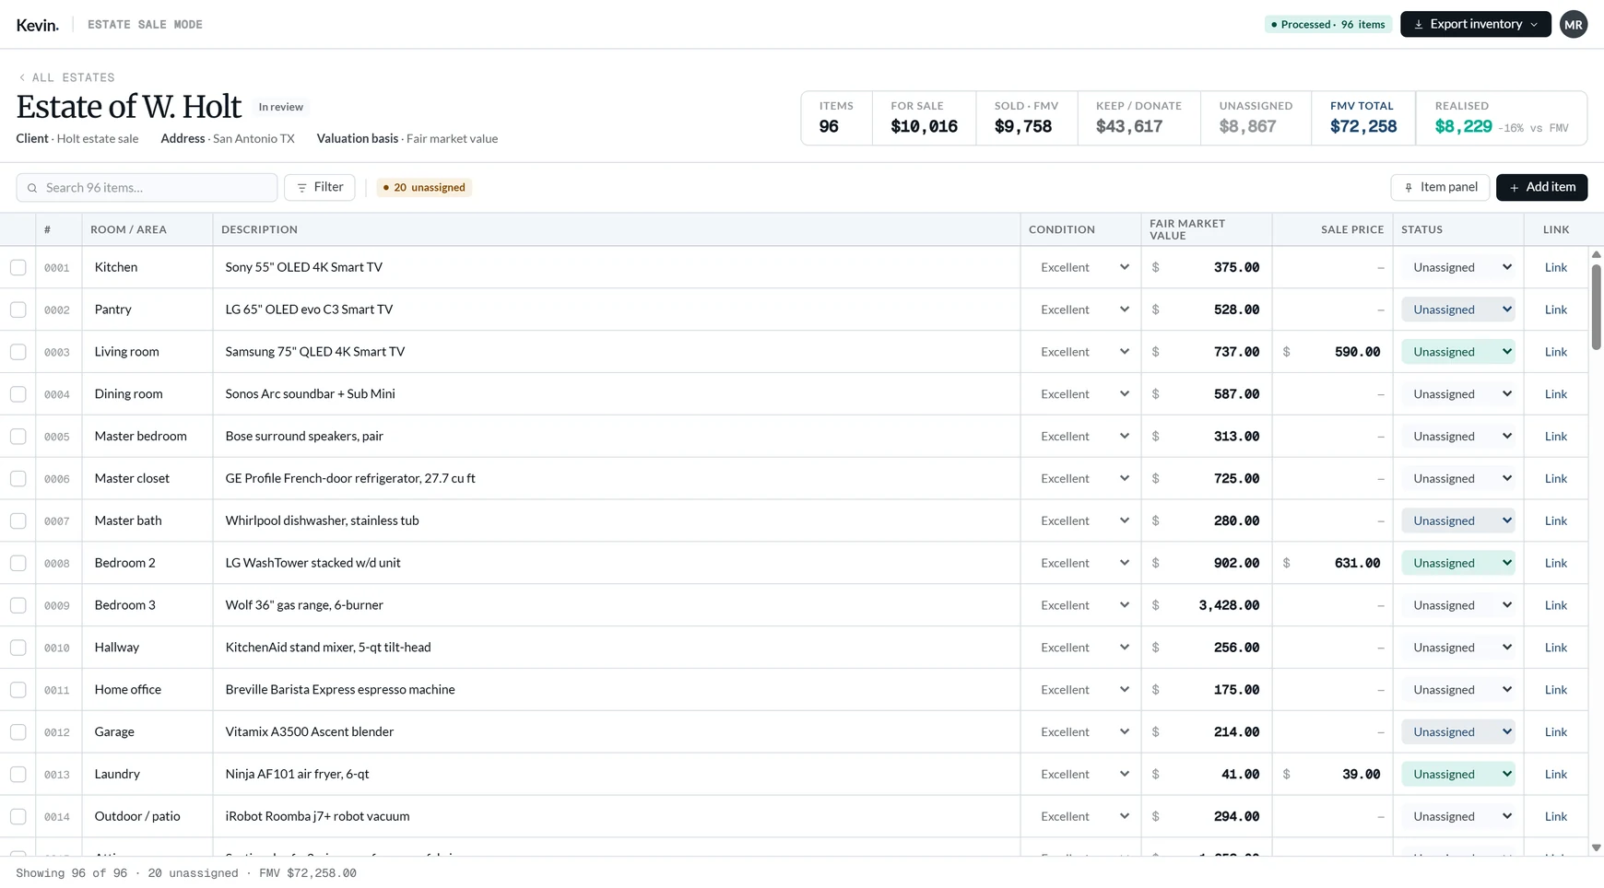This screenshot has height=888, width=1604.
Task: Click the back chevron beside All Estates
Action: (22, 77)
